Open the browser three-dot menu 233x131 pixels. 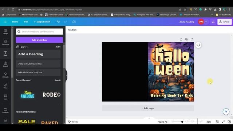tap(230, 9)
